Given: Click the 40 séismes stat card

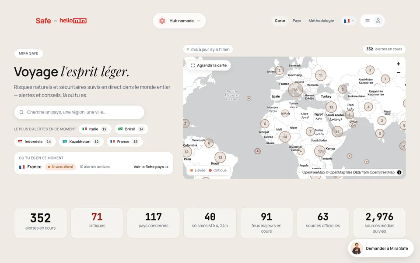Looking at the screenshot, I should [210, 223].
